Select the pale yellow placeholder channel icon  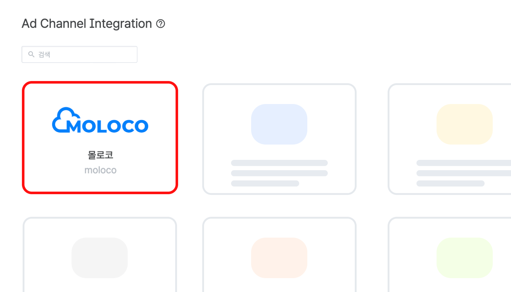click(465, 124)
